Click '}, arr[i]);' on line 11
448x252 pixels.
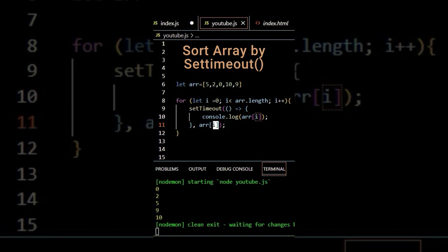coord(207,125)
